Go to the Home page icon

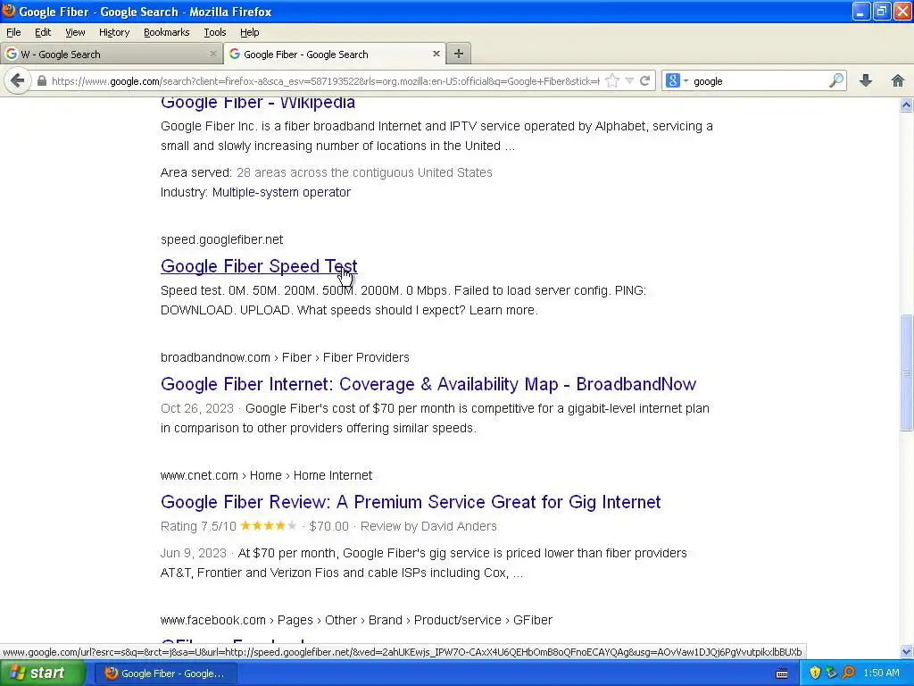(x=898, y=80)
